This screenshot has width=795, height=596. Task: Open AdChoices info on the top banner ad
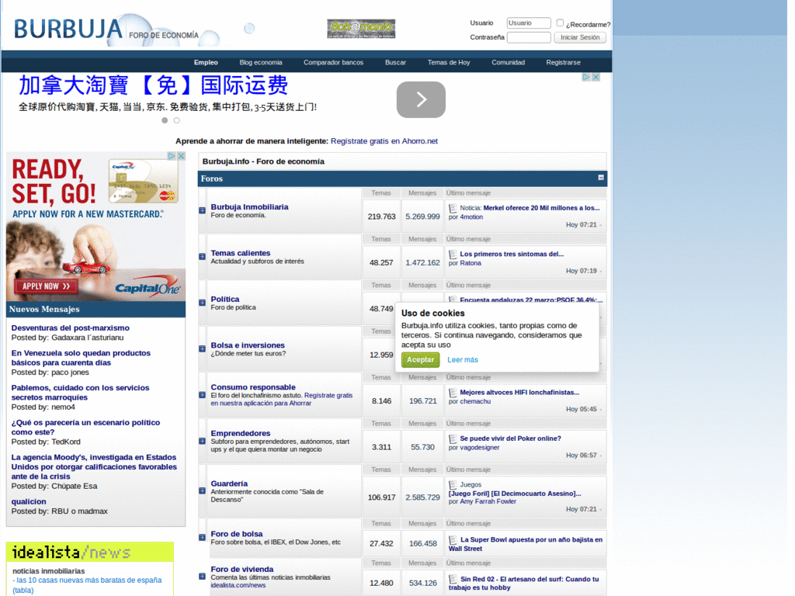pyautogui.click(x=586, y=77)
